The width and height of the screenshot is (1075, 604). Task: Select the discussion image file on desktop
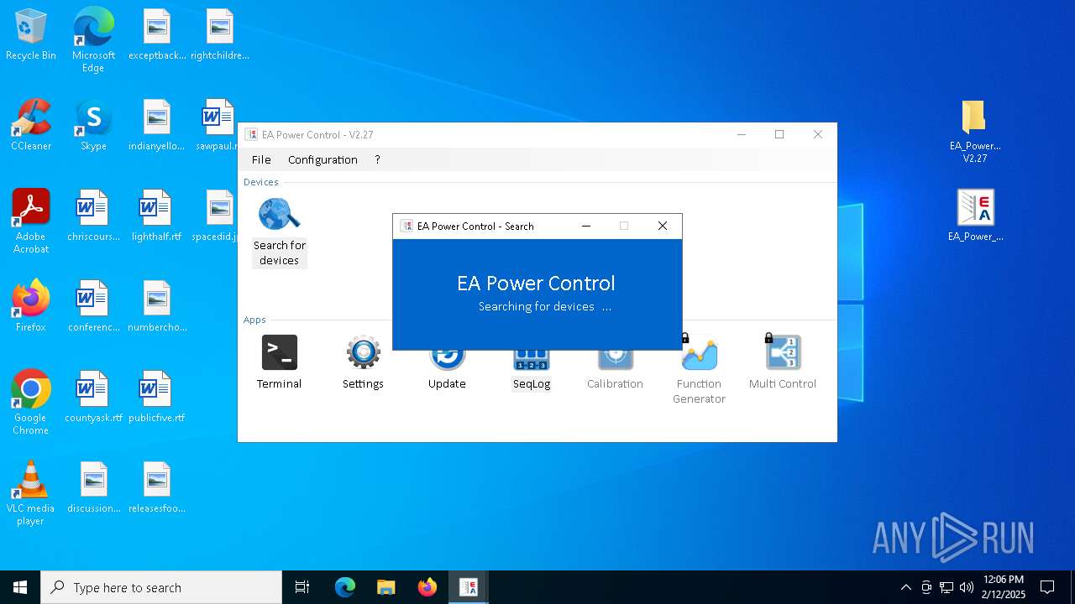[93, 487]
